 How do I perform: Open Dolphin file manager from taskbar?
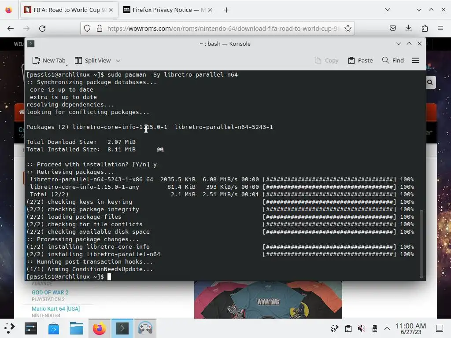pyautogui.click(x=77, y=328)
